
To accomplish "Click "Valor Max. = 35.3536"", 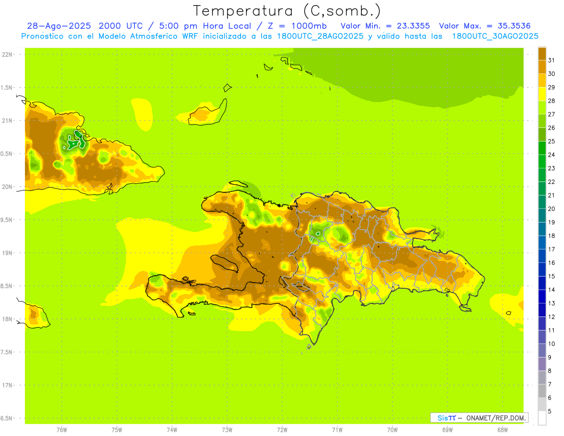I will [x=485, y=26].
